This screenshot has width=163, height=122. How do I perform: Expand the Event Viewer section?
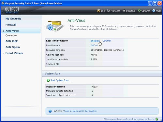coord(3,53)
